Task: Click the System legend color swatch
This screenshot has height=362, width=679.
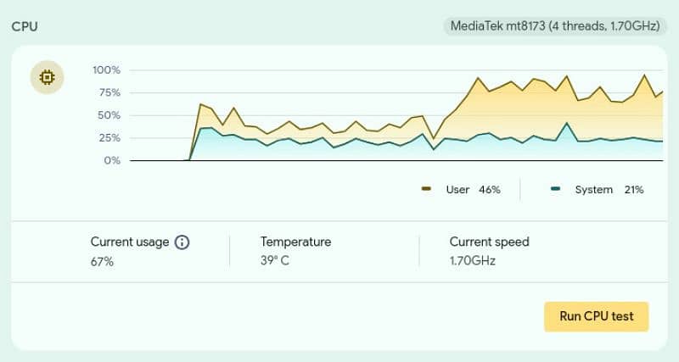Action: pyautogui.click(x=555, y=189)
